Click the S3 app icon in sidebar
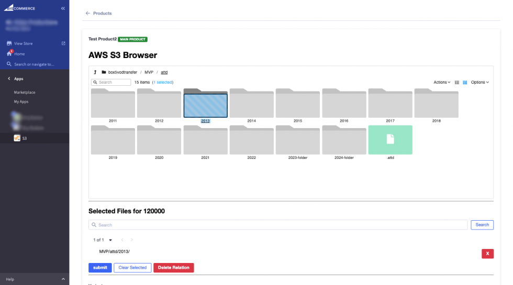Image resolution: width=513 pixels, height=285 pixels. point(17,138)
